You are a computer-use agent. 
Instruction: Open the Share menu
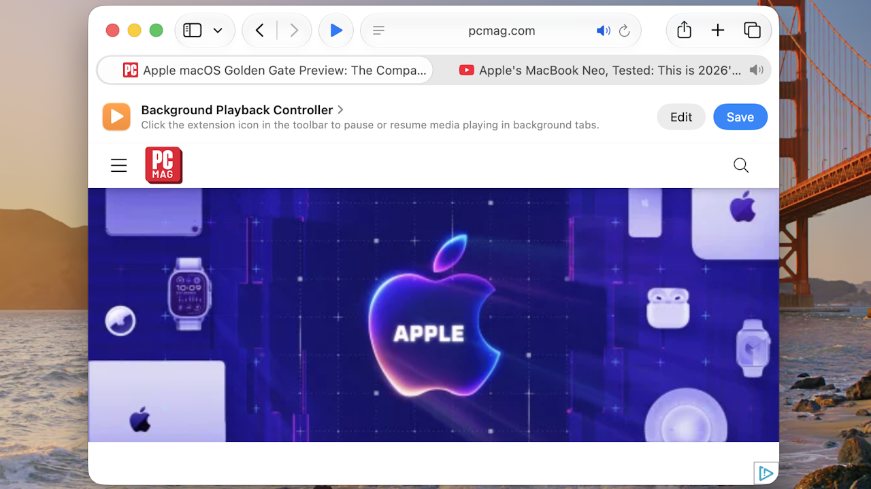(684, 30)
